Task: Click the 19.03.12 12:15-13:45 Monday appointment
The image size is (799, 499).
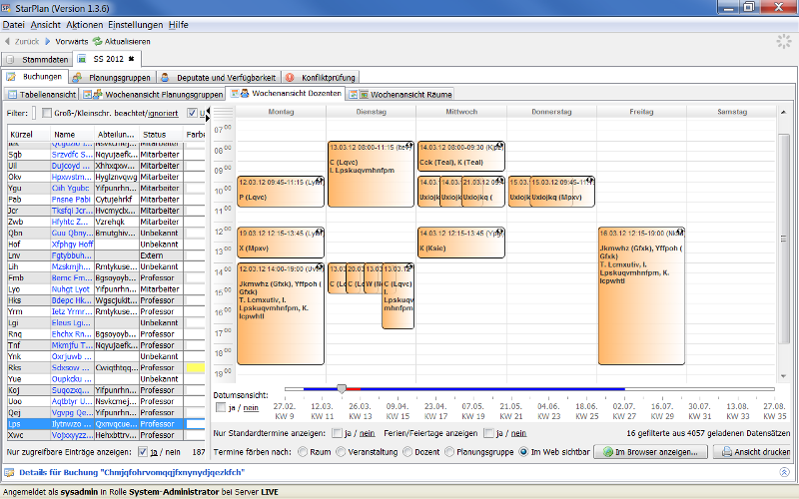Action: pos(281,243)
